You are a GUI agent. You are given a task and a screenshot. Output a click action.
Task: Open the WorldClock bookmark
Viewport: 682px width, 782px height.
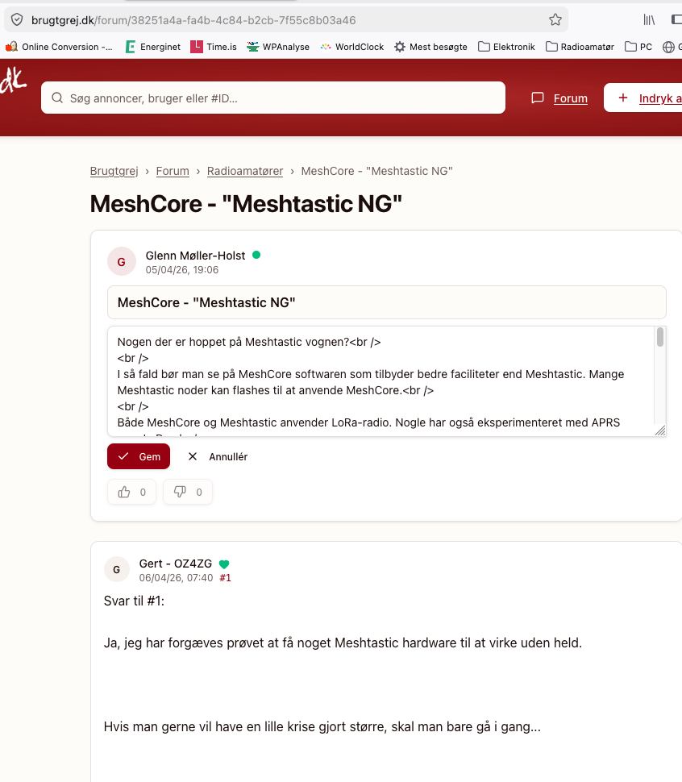point(352,47)
